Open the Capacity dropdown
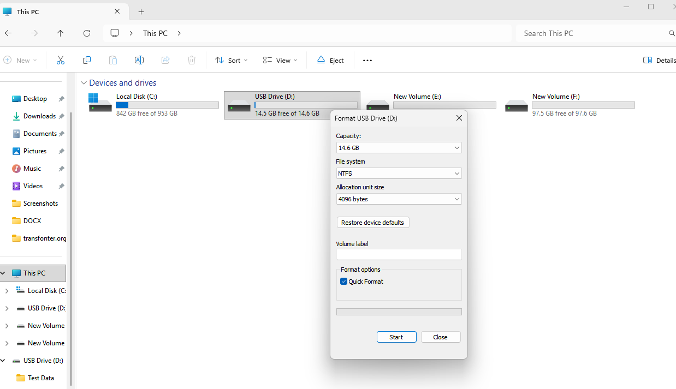 pyautogui.click(x=399, y=148)
